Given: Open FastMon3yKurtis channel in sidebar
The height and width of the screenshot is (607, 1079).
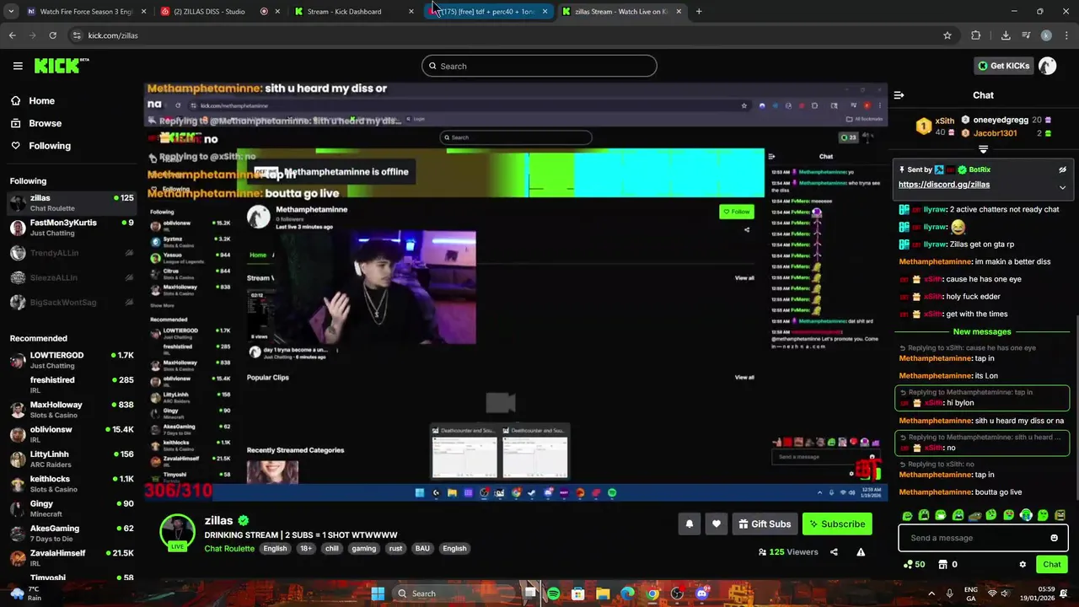Looking at the screenshot, I should [71, 228].
